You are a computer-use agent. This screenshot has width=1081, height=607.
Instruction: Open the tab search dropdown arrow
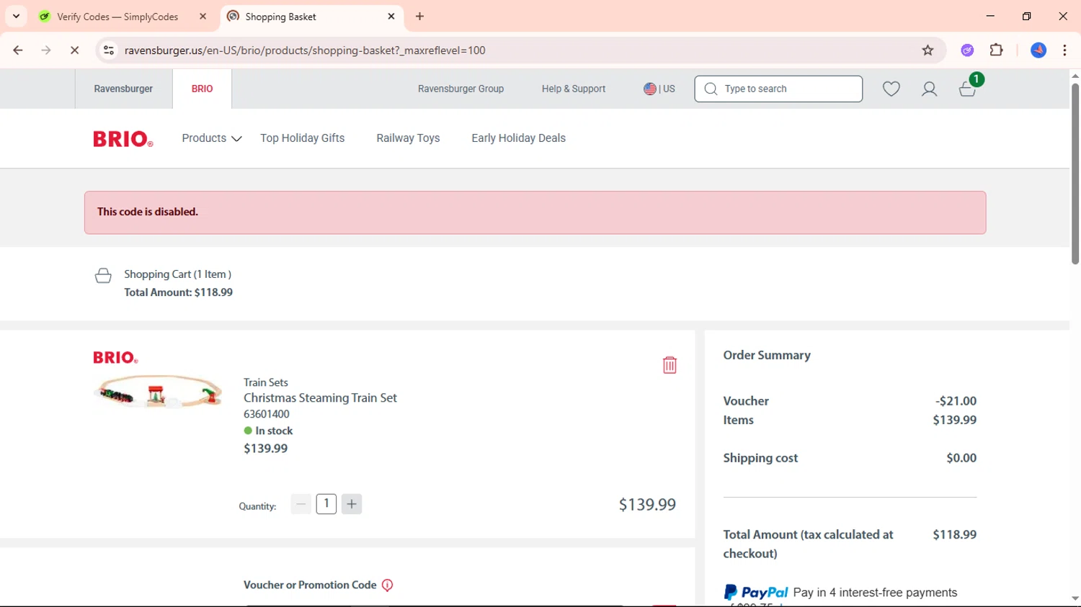point(16,17)
